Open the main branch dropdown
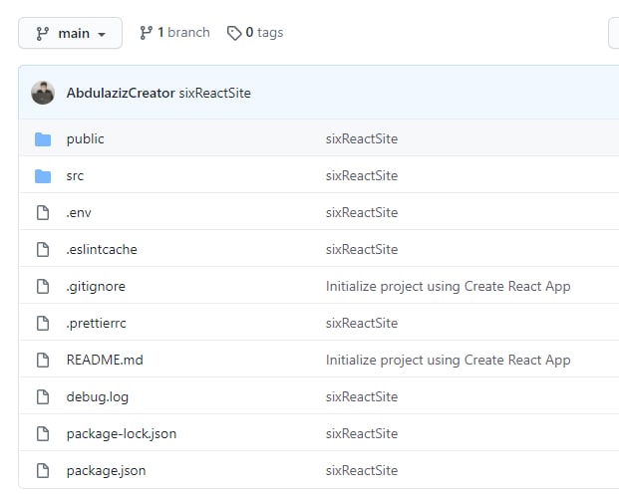The image size is (619, 496). 70,33
